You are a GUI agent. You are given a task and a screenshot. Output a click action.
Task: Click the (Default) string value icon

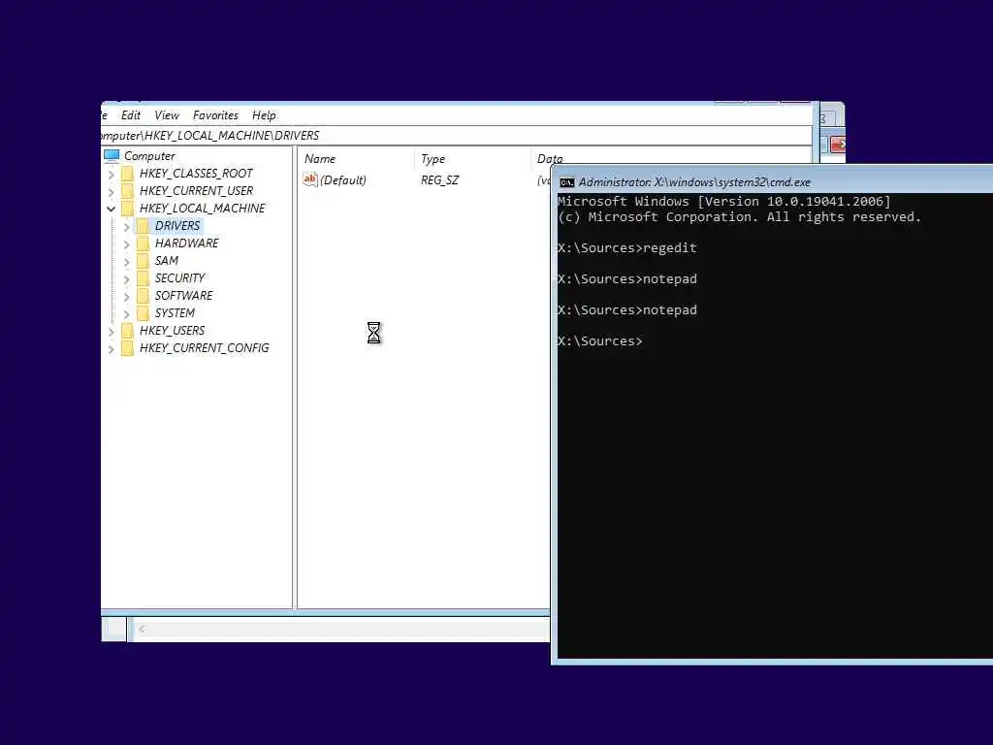(309, 179)
